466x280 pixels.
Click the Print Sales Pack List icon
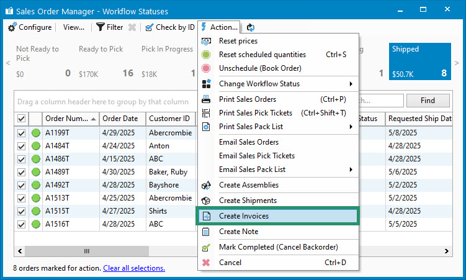[x=206, y=127]
